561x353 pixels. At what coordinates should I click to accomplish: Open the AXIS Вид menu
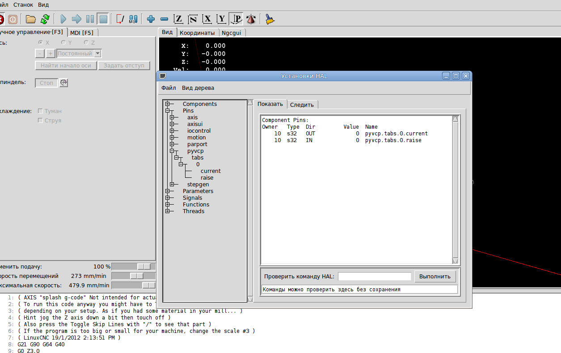tap(43, 4)
